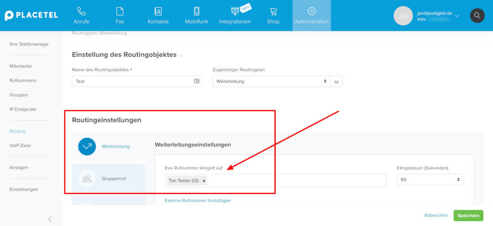Screen dimensions: 493x226
Task: Open the Shop cart icon
Action: pos(273,12)
